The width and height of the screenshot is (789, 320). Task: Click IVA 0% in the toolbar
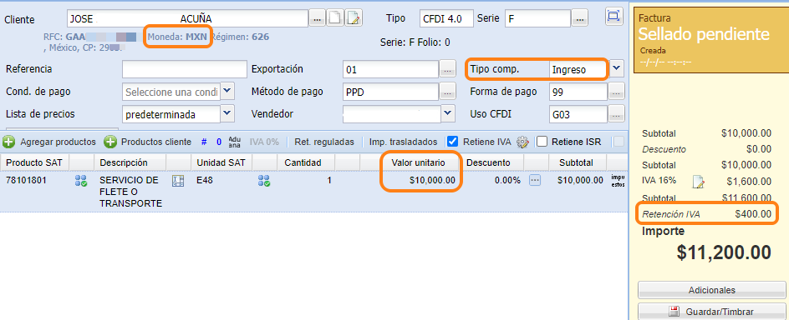[264, 142]
